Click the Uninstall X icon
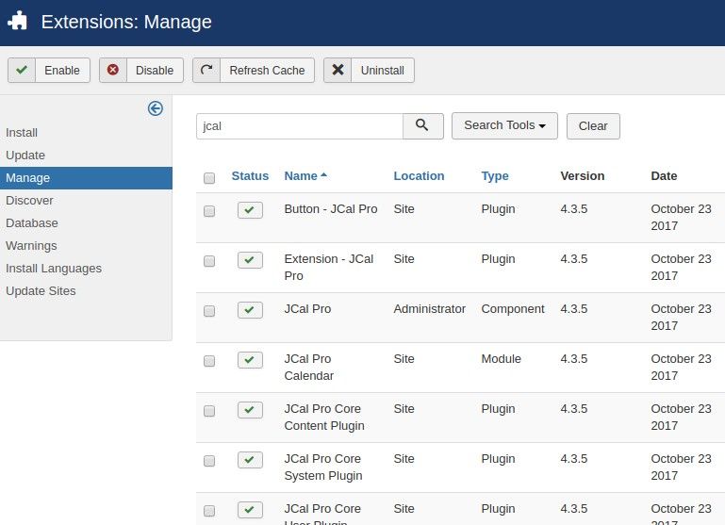 (x=338, y=70)
